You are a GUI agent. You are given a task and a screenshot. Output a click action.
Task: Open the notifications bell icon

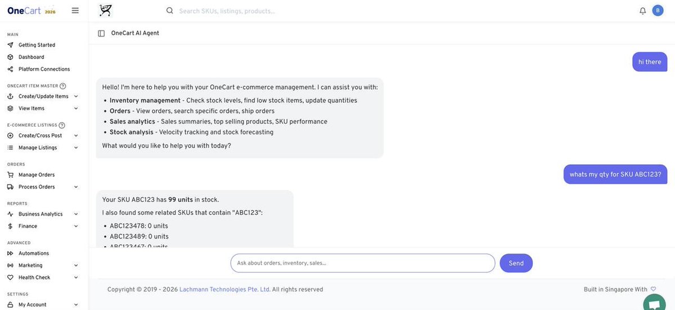642,11
